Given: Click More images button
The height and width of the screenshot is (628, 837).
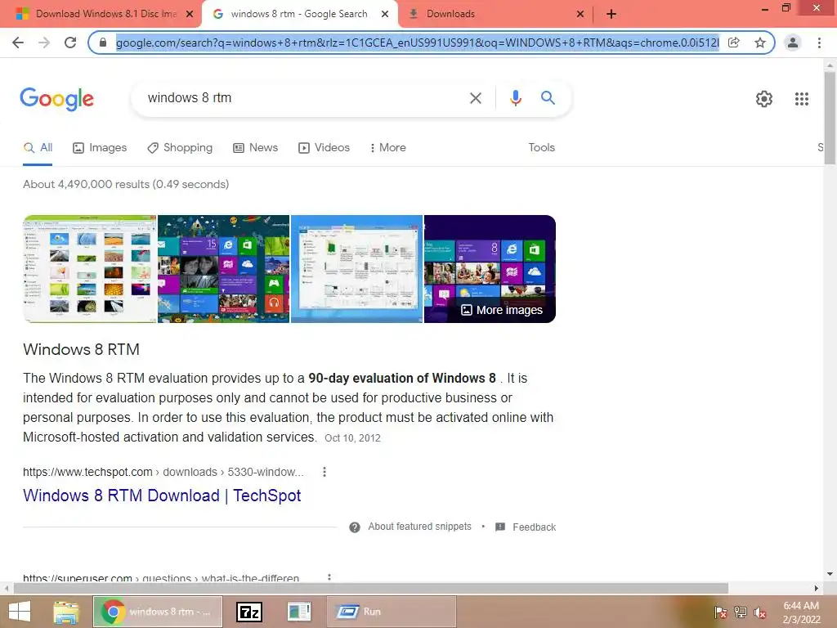Looking at the screenshot, I should click(502, 310).
